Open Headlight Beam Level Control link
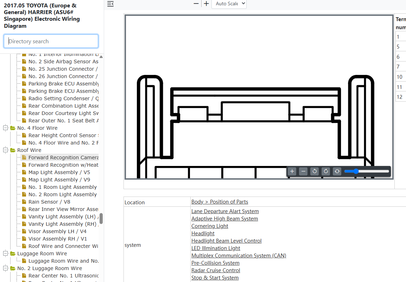The height and width of the screenshot is (282, 406). pos(226,241)
